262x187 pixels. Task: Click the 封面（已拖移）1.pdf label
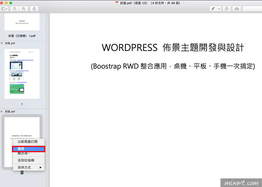[22, 36]
